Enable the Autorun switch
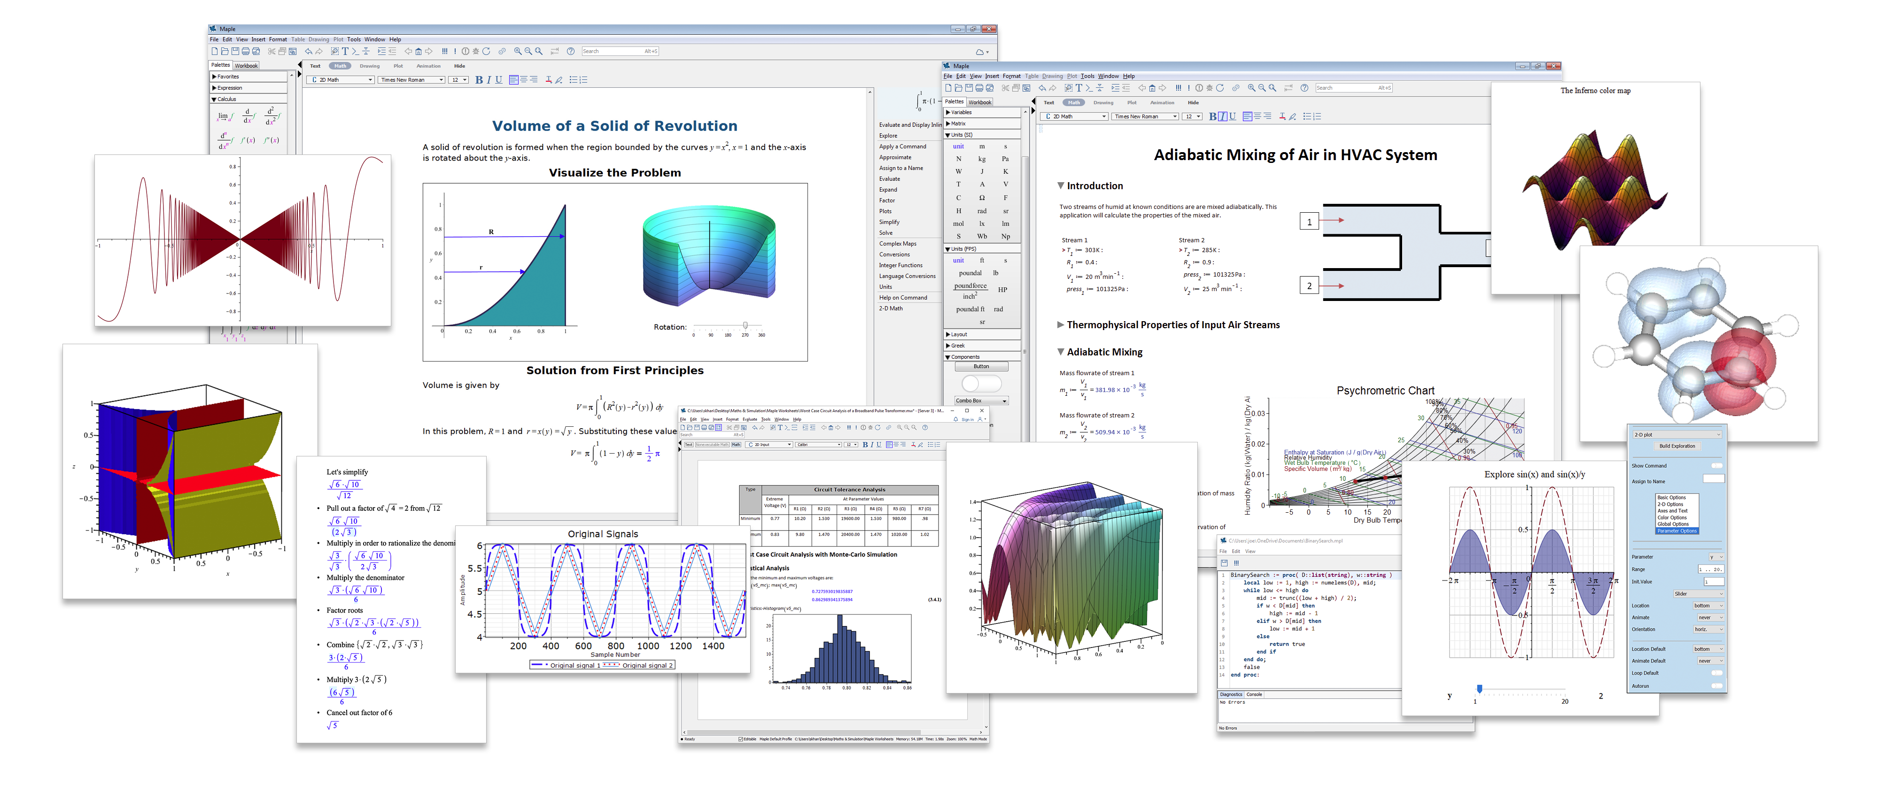This screenshot has height=786, width=1878. pyautogui.click(x=1716, y=686)
